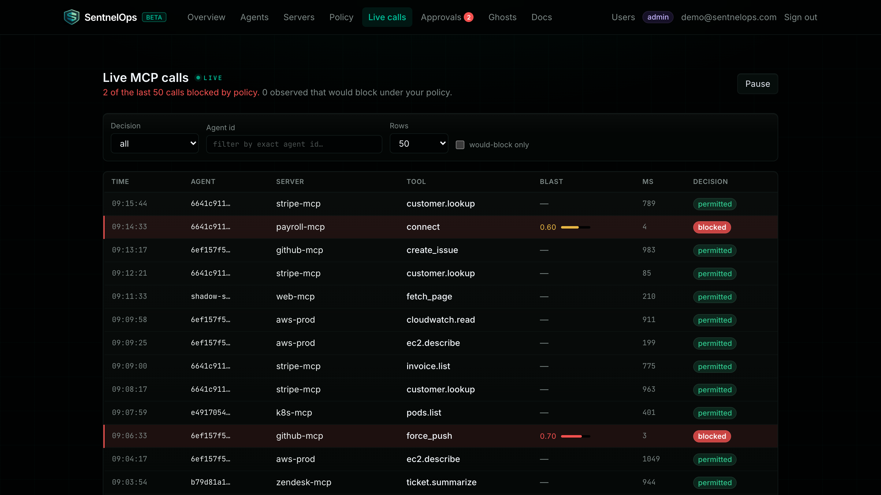The width and height of the screenshot is (881, 495).
Task: Click the 09:04:17 timestamp cell
Action: [x=130, y=459]
